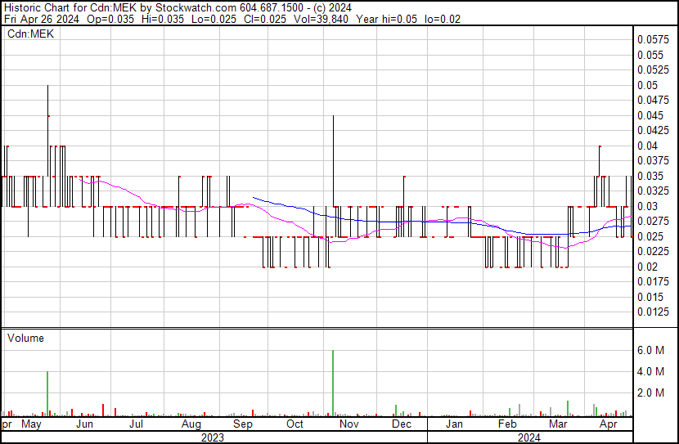
Task: Select the Nov month marker on time axis
Action: click(x=348, y=424)
